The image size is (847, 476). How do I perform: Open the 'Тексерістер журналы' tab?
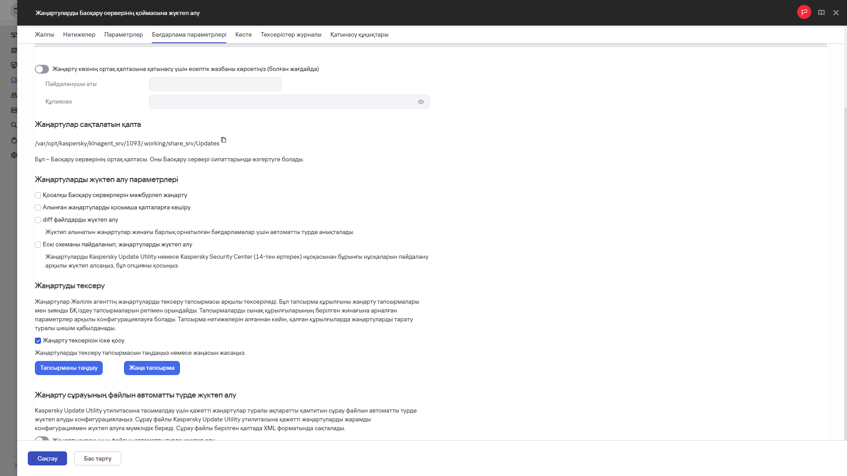click(291, 35)
